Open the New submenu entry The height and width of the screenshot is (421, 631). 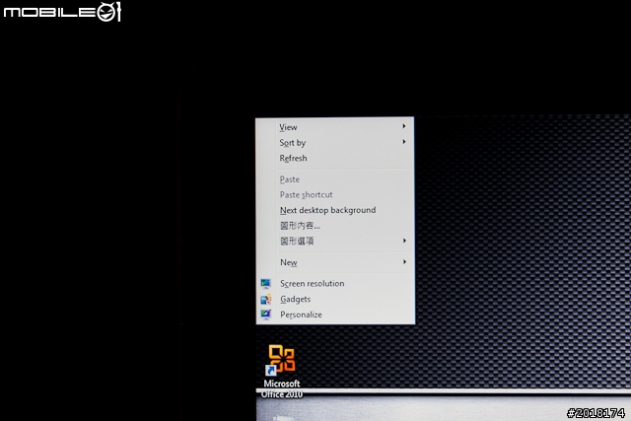pos(335,262)
